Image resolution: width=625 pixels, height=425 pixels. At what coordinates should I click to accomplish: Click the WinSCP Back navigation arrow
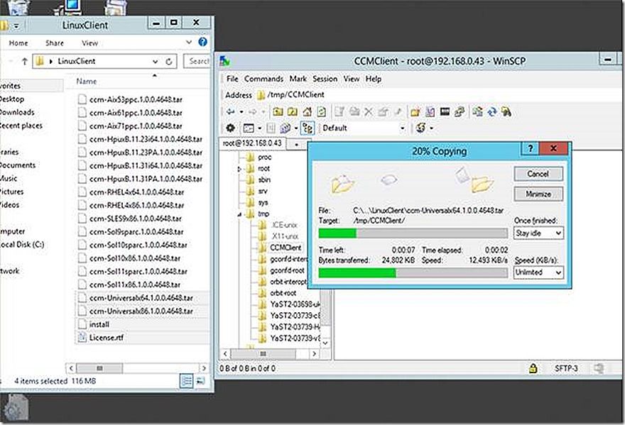(x=230, y=112)
